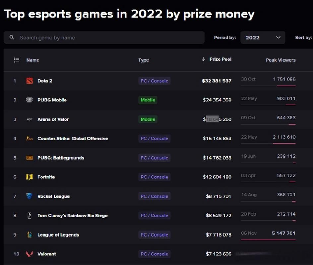Sort table by Peak Viewers column
The image size is (313, 265).
(x=281, y=60)
